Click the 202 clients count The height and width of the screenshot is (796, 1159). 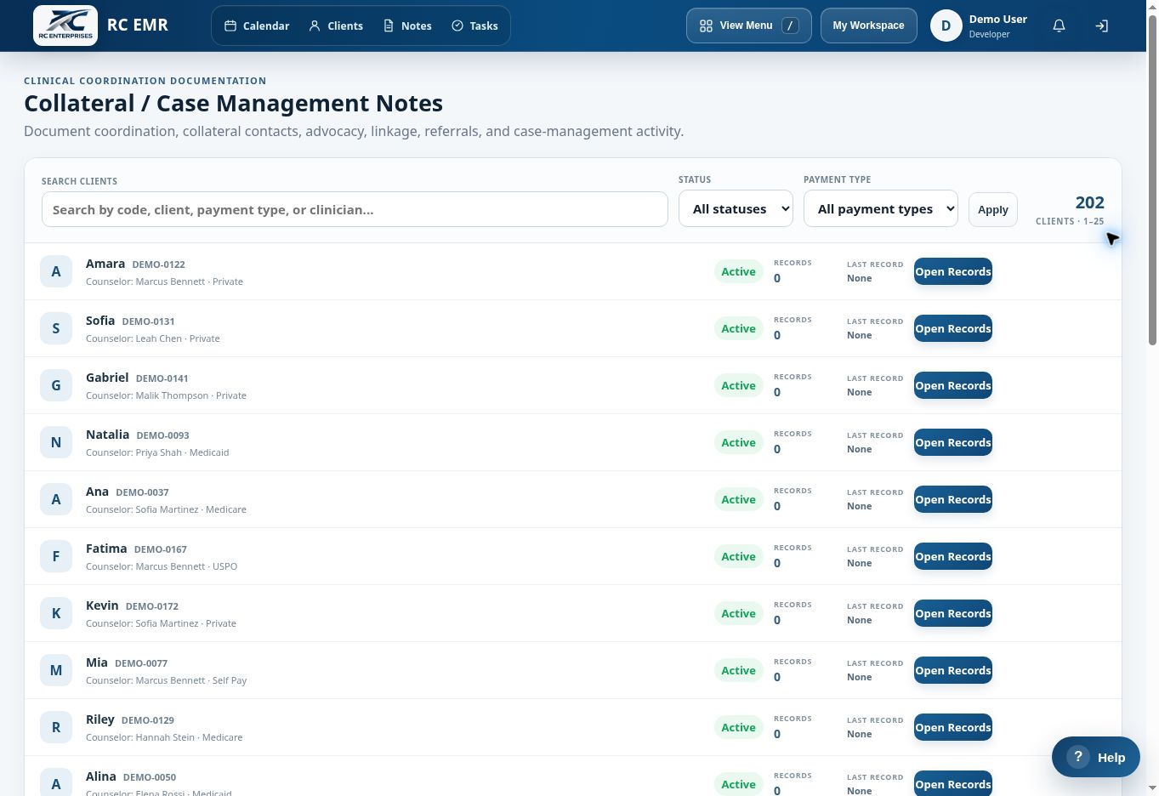(x=1089, y=202)
